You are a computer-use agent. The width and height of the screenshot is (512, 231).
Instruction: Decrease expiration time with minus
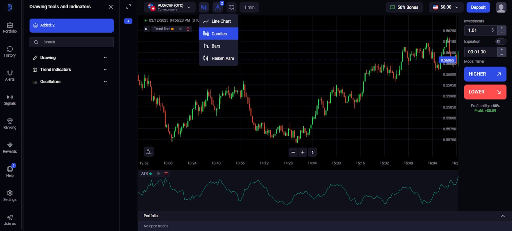click(502, 54)
